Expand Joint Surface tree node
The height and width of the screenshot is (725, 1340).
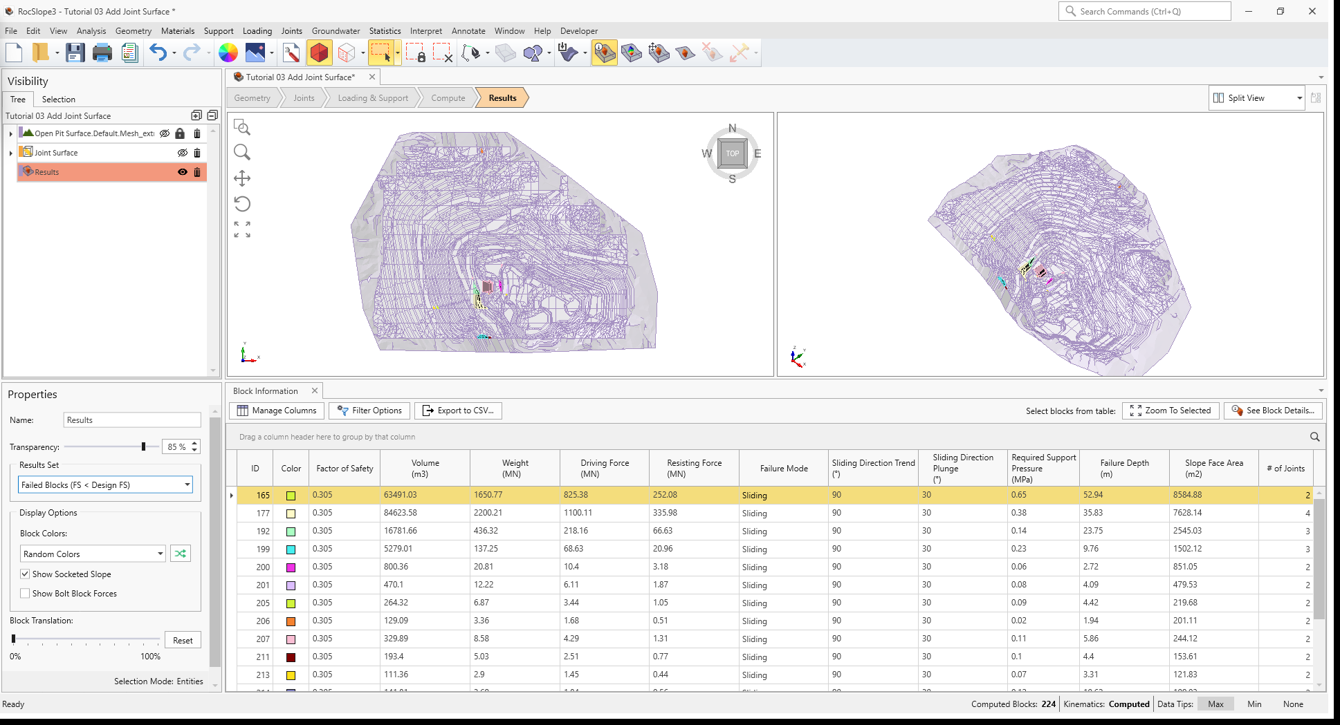(x=11, y=153)
